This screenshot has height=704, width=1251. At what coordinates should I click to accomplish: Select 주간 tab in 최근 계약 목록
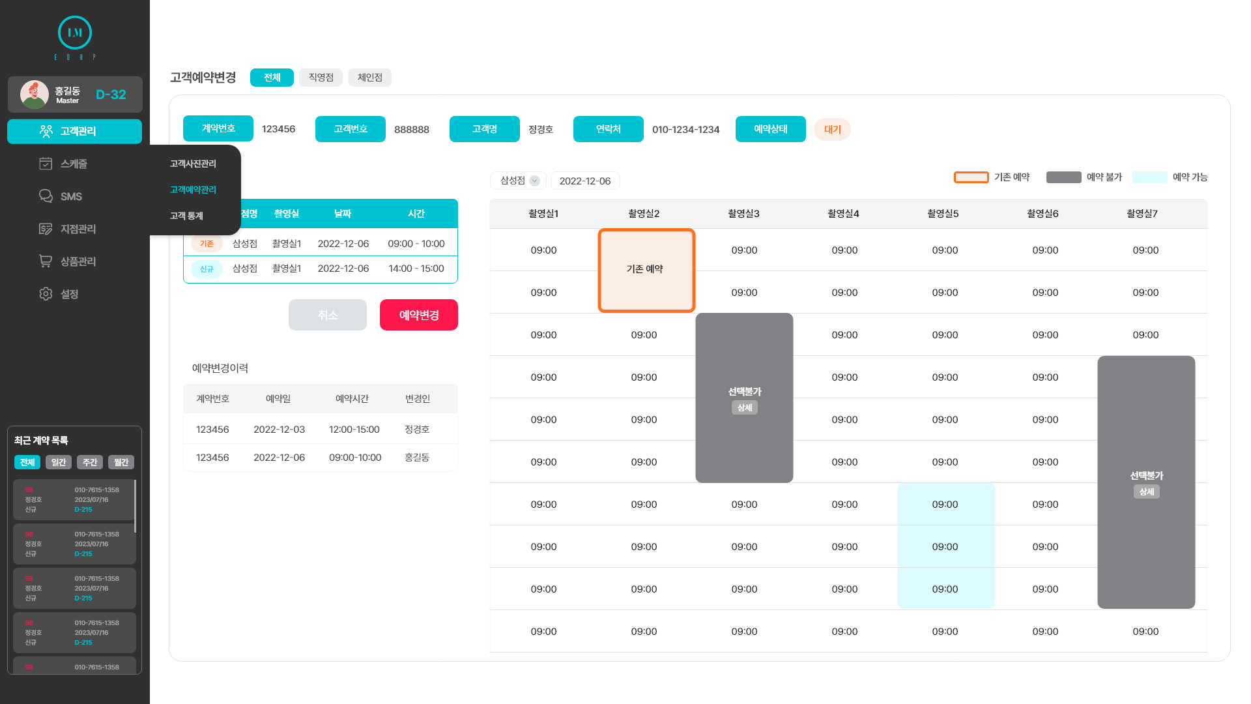[x=90, y=462]
